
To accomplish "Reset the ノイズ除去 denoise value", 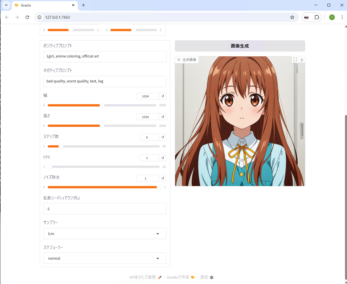I will point(163,178).
